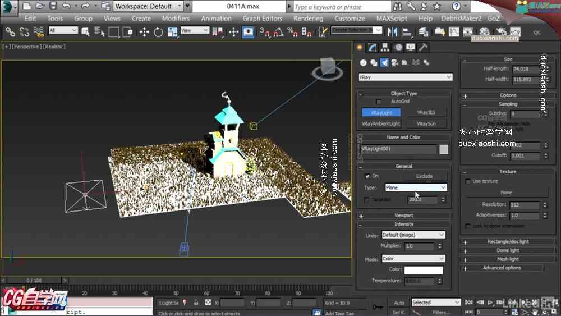Open the VRay light category dropdown
The width and height of the screenshot is (561, 316).
point(406,77)
